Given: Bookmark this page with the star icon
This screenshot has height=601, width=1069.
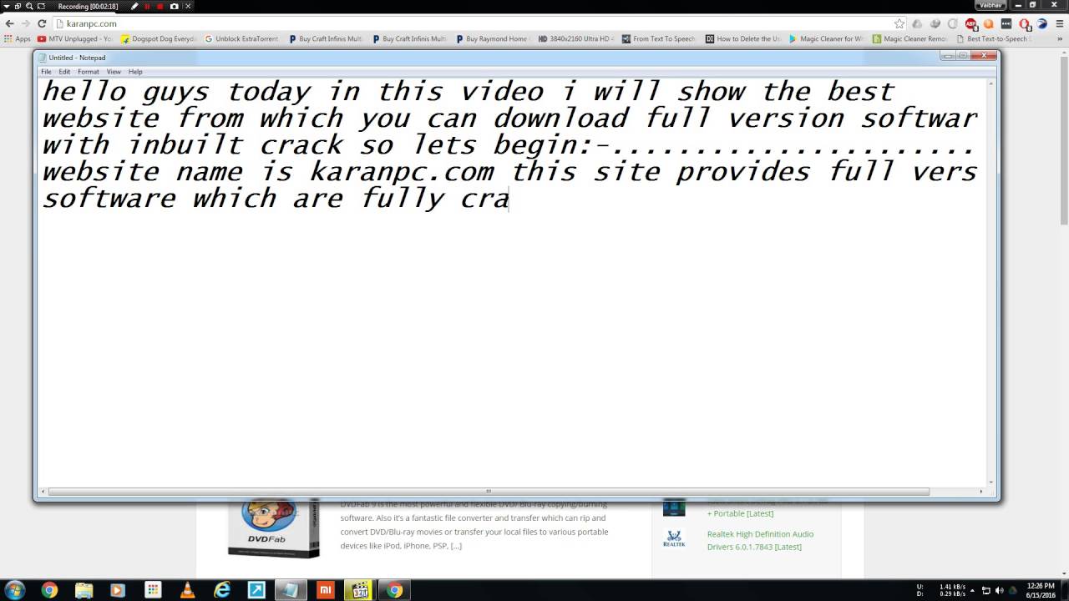Looking at the screenshot, I should coord(899,23).
